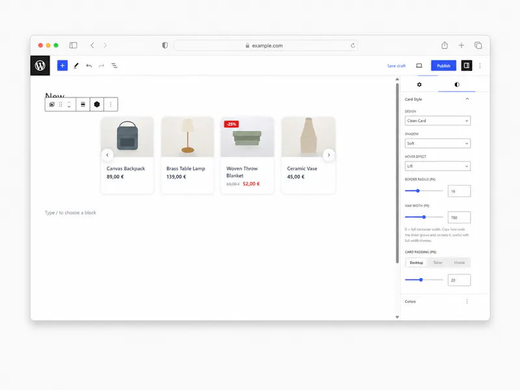Click the Max Width value field
520x390 pixels.
(x=459, y=218)
